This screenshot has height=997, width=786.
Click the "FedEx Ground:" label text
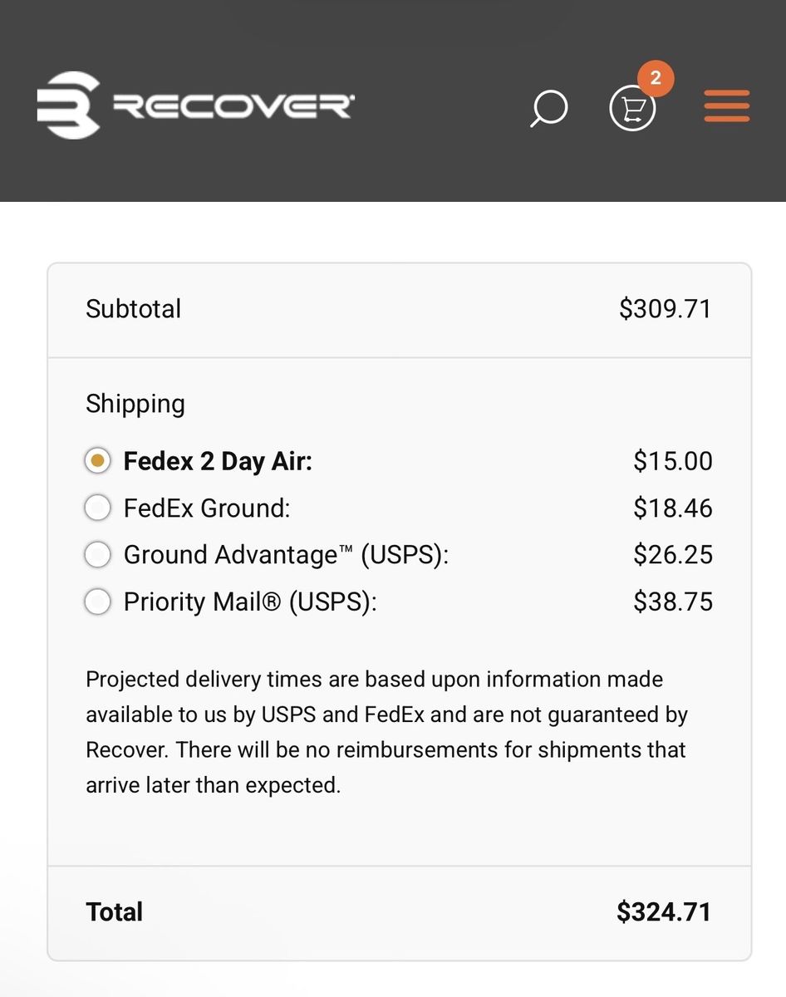(x=207, y=508)
